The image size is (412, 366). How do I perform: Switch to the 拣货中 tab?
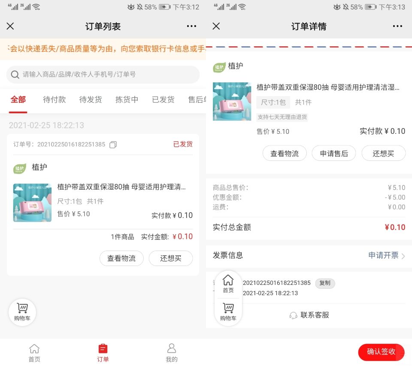[127, 100]
